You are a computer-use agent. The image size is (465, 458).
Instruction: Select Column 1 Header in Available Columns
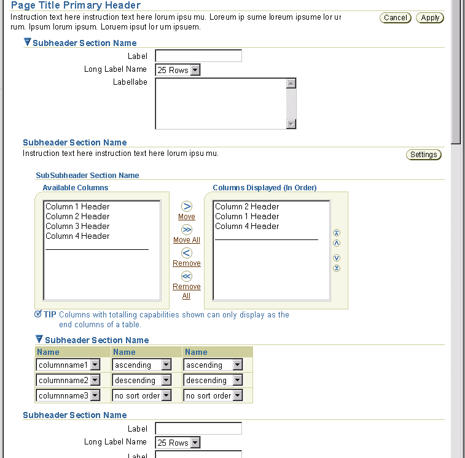tap(77, 206)
